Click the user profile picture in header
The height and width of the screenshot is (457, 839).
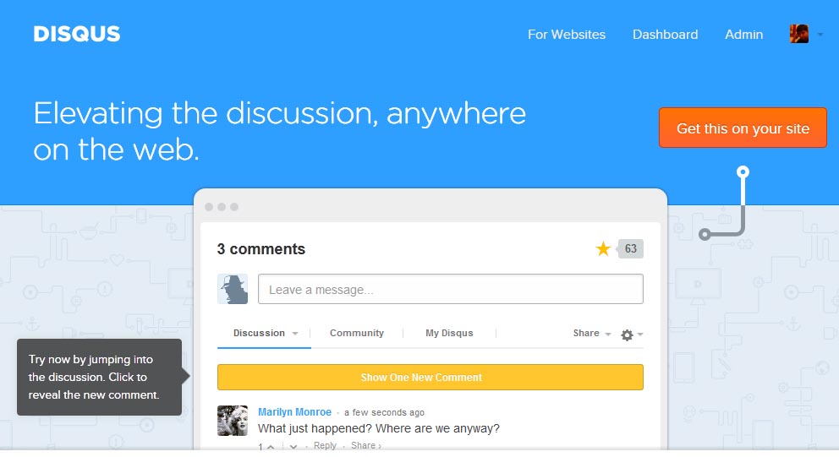click(798, 35)
